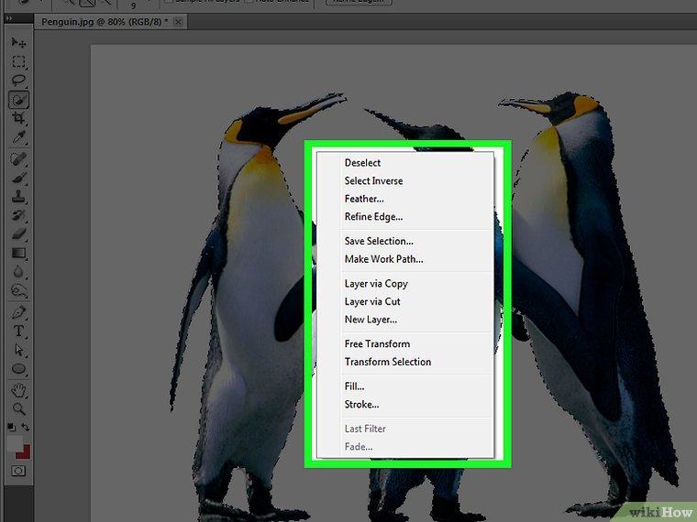Swap foreground and background colors
The width and height of the screenshot is (697, 522).
tap(26, 427)
